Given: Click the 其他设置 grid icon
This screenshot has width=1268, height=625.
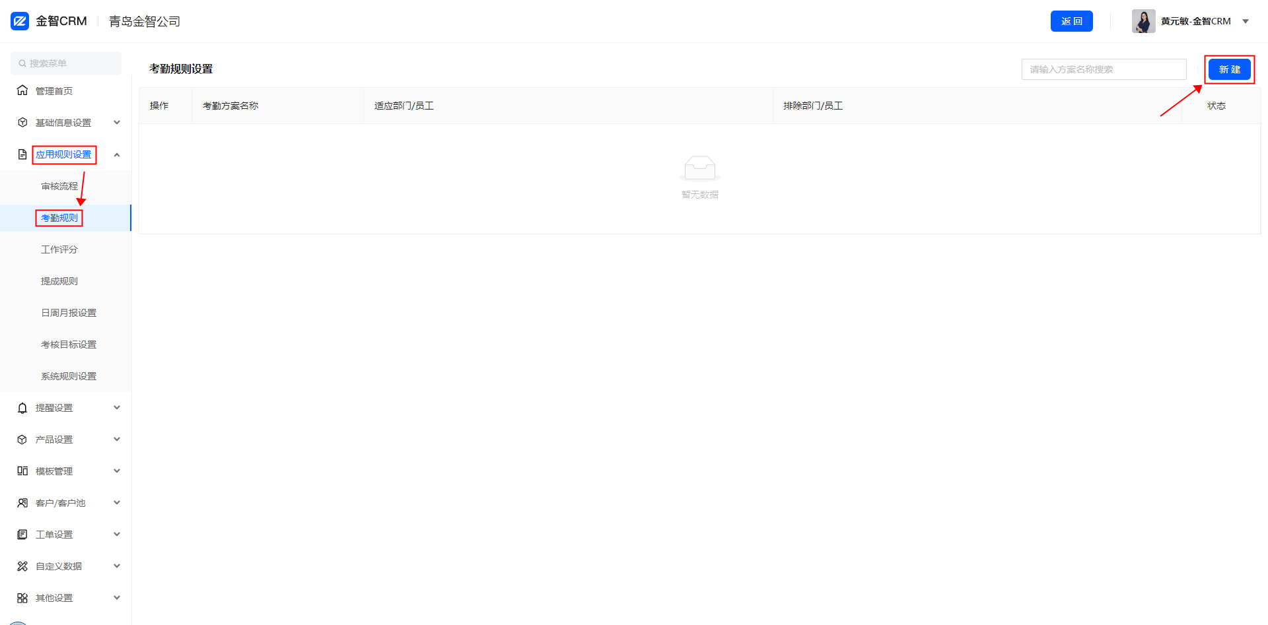Looking at the screenshot, I should (x=22, y=598).
